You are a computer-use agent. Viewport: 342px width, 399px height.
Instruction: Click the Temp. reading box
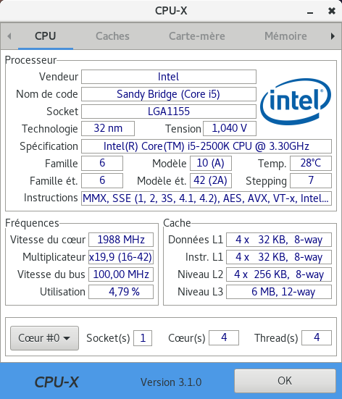(311, 163)
